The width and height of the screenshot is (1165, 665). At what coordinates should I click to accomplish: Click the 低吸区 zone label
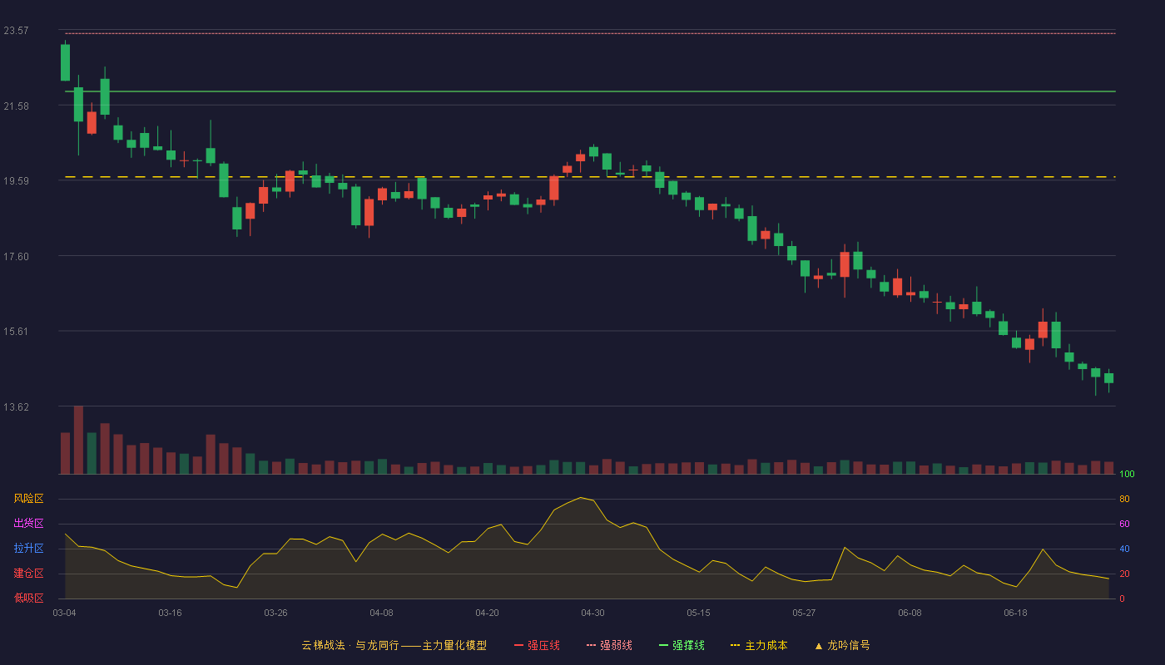coord(28,598)
